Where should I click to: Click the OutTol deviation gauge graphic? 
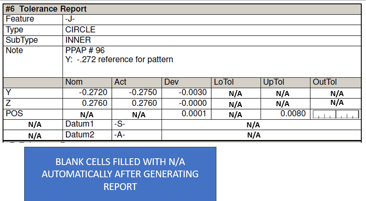(x=336, y=114)
